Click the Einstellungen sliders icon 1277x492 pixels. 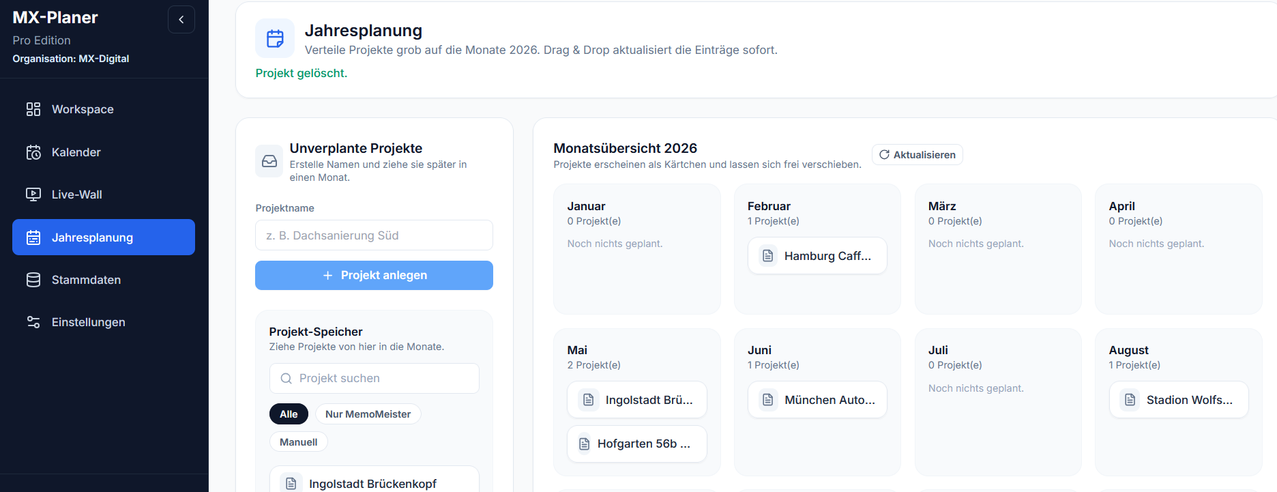33,322
